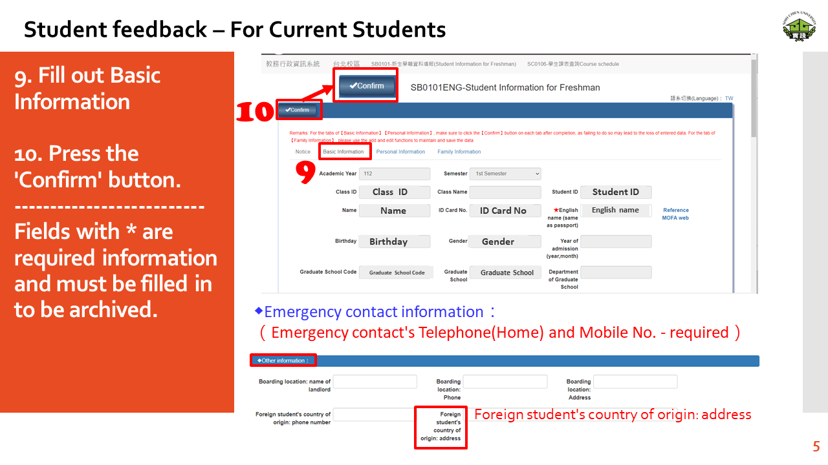Click the Student ID field
The image size is (828, 465).
click(x=616, y=192)
